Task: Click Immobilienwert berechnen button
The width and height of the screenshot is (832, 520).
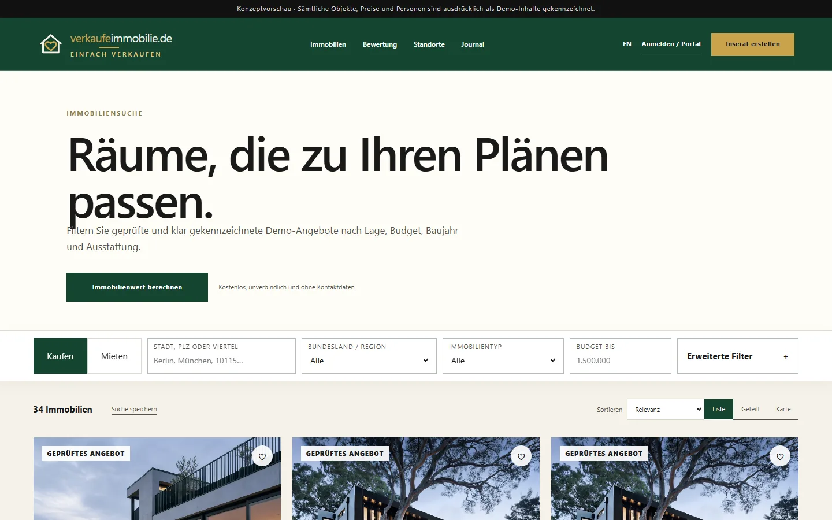Action: click(x=137, y=287)
